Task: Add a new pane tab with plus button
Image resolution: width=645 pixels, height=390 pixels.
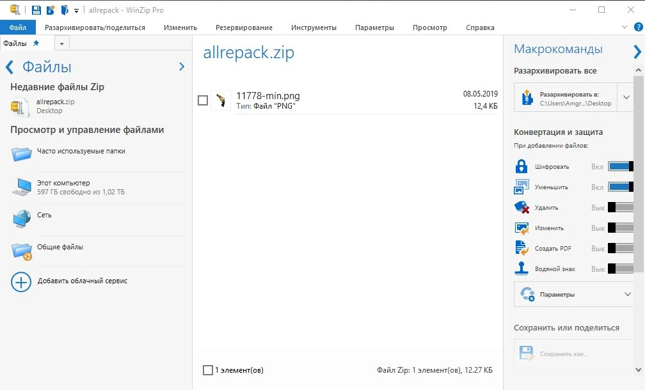Action: pos(61,43)
